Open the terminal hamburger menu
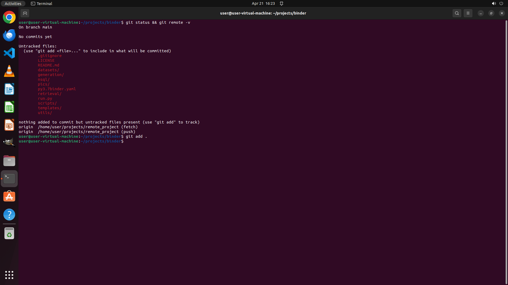This screenshot has width=508, height=285. click(468, 13)
